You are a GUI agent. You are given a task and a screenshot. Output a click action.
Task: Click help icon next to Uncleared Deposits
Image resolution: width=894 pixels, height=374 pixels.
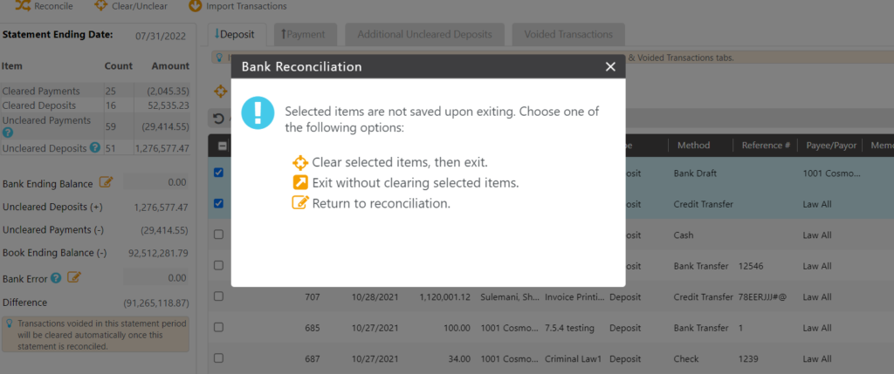(95, 148)
